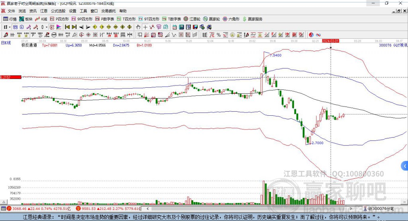The width and height of the screenshot is (408, 221).
Task: Expand the blue side panel arrow
Action: coord(405,166)
